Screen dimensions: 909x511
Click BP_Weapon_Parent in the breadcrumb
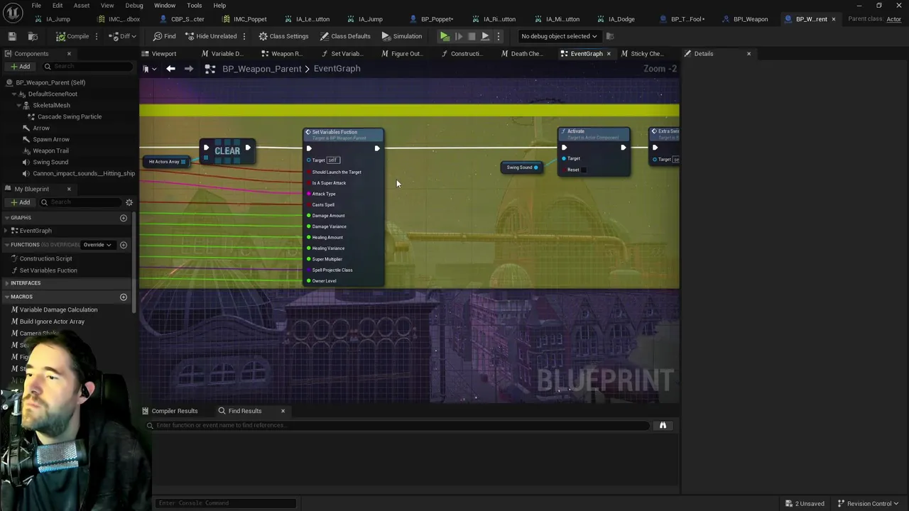[x=261, y=69]
